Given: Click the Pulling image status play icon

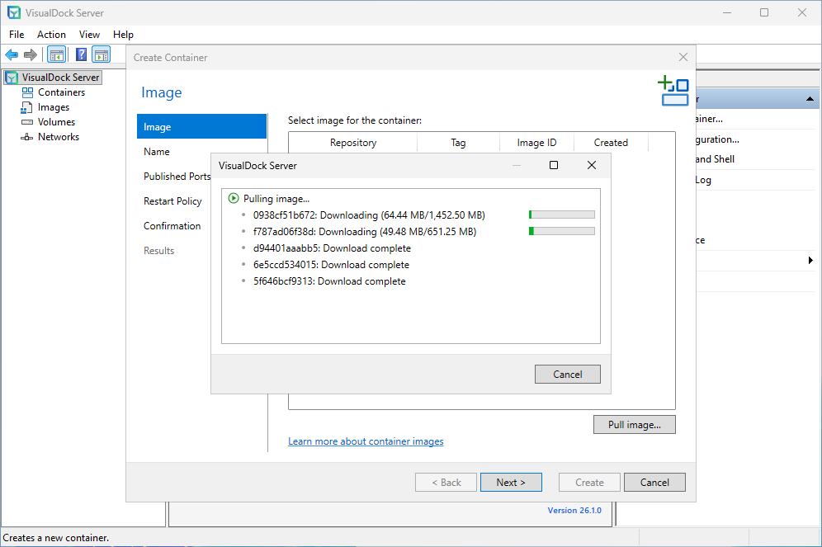Looking at the screenshot, I should (x=234, y=199).
